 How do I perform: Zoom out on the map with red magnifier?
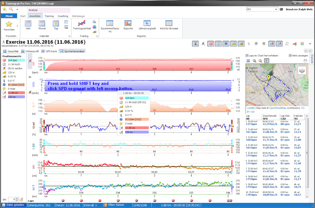[x=260, y=61]
